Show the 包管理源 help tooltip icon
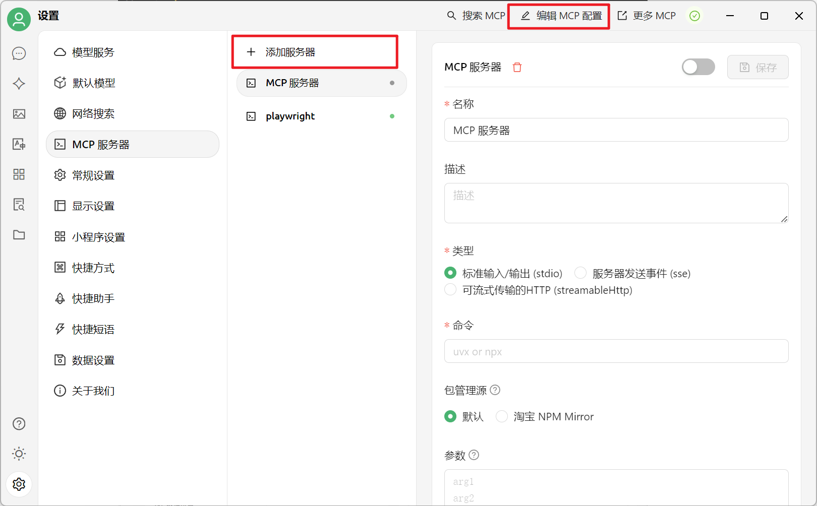 click(495, 390)
